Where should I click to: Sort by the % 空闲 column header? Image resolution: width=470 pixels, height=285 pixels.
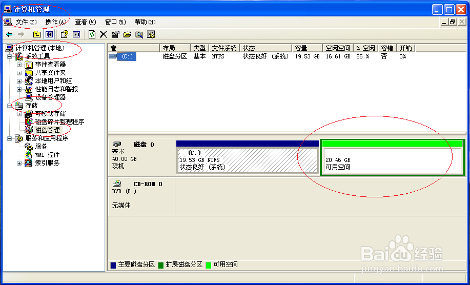coord(365,48)
